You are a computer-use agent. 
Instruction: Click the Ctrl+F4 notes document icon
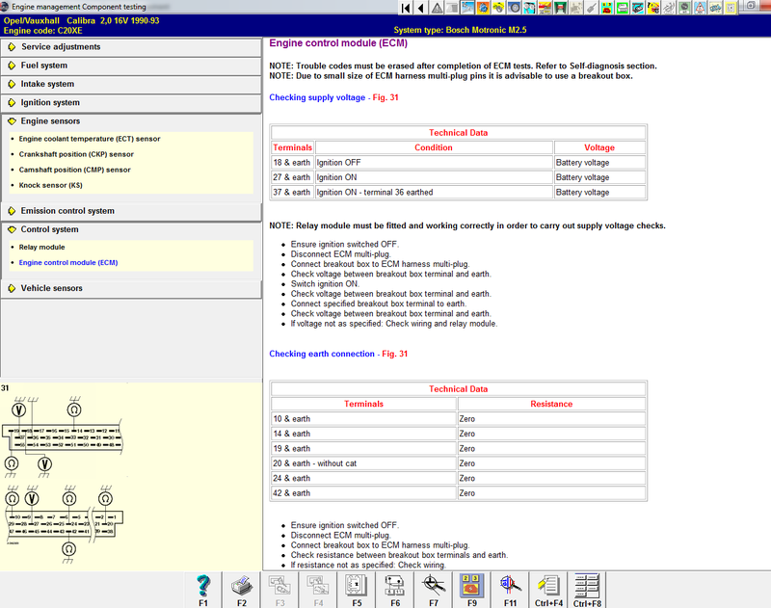548,590
